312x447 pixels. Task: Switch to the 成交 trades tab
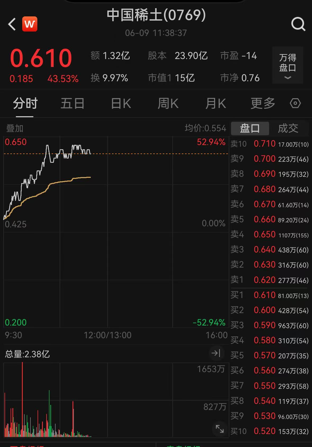point(288,128)
